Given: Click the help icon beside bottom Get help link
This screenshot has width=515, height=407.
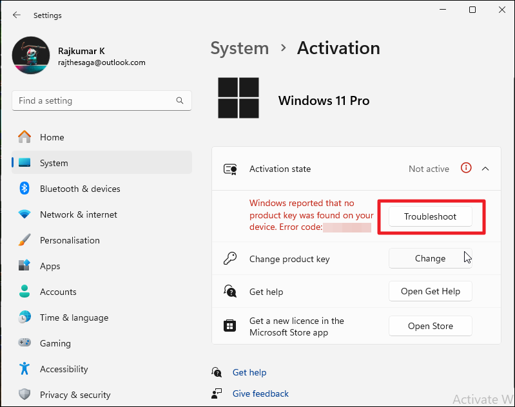Looking at the screenshot, I should click(217, 372).
